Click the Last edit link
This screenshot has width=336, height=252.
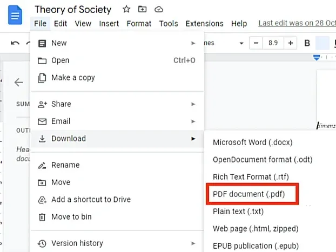(x=297, y=23)
